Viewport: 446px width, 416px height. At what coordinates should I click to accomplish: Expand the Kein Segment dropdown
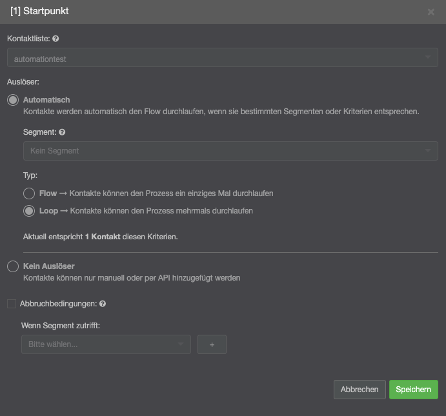coord(230,151)
